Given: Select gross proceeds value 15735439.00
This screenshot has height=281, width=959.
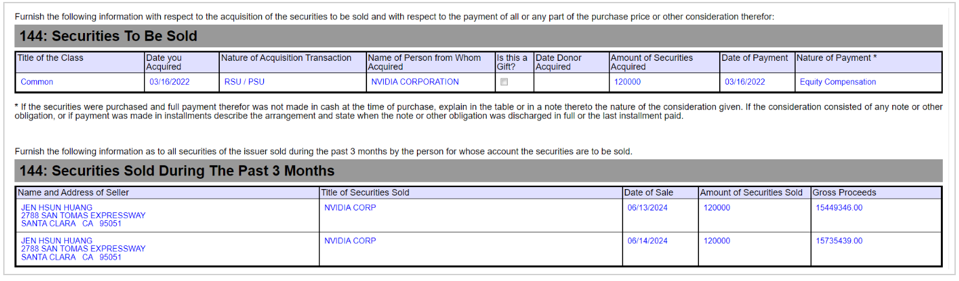Looking at the screenshot, I should [839, 241].
